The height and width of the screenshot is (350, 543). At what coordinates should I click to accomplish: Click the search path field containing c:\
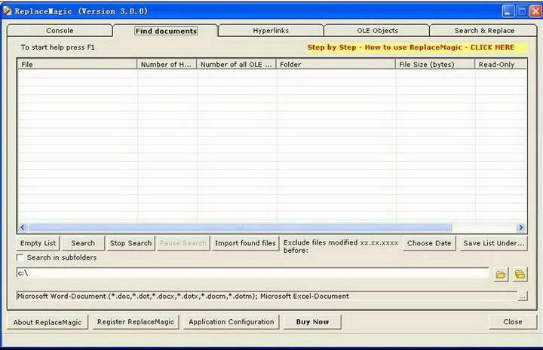252,273
